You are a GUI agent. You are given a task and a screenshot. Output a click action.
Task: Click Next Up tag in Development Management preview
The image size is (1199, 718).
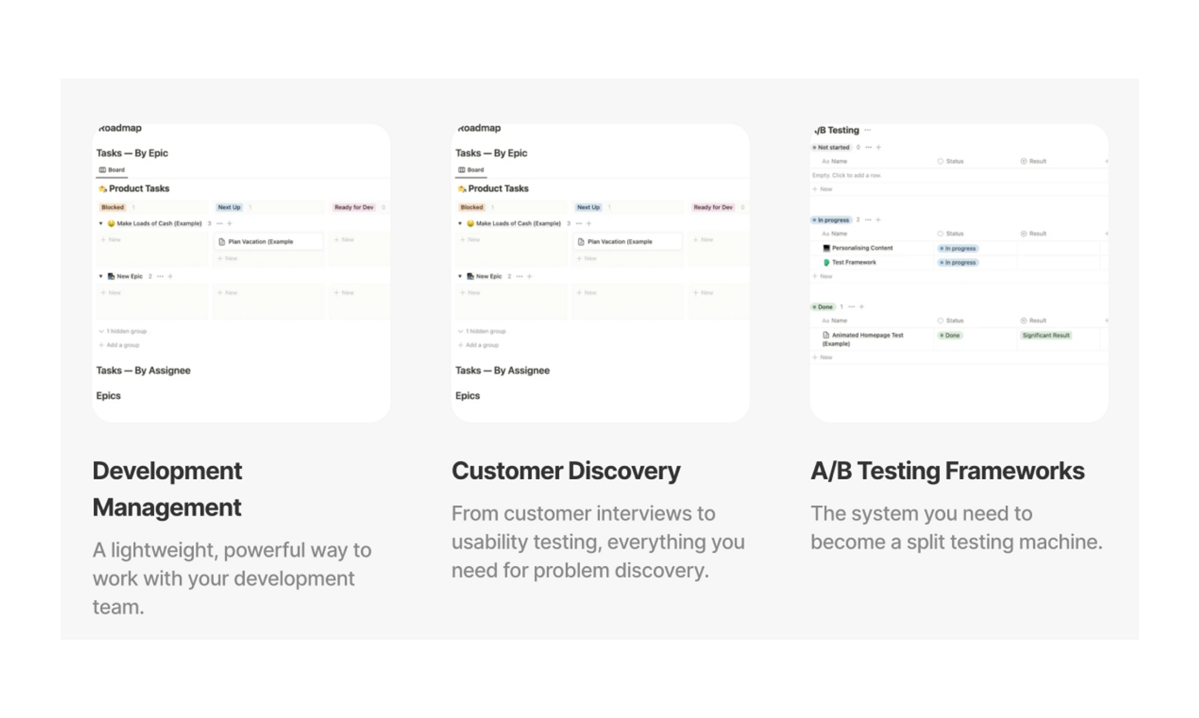tap(229, 208)
